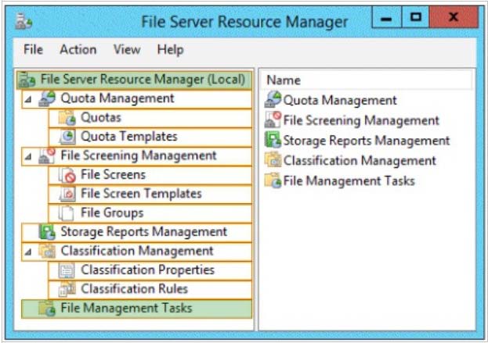Click the File Screening Management icon in the tree
488x343 pixels.
(x=47, y=155)
